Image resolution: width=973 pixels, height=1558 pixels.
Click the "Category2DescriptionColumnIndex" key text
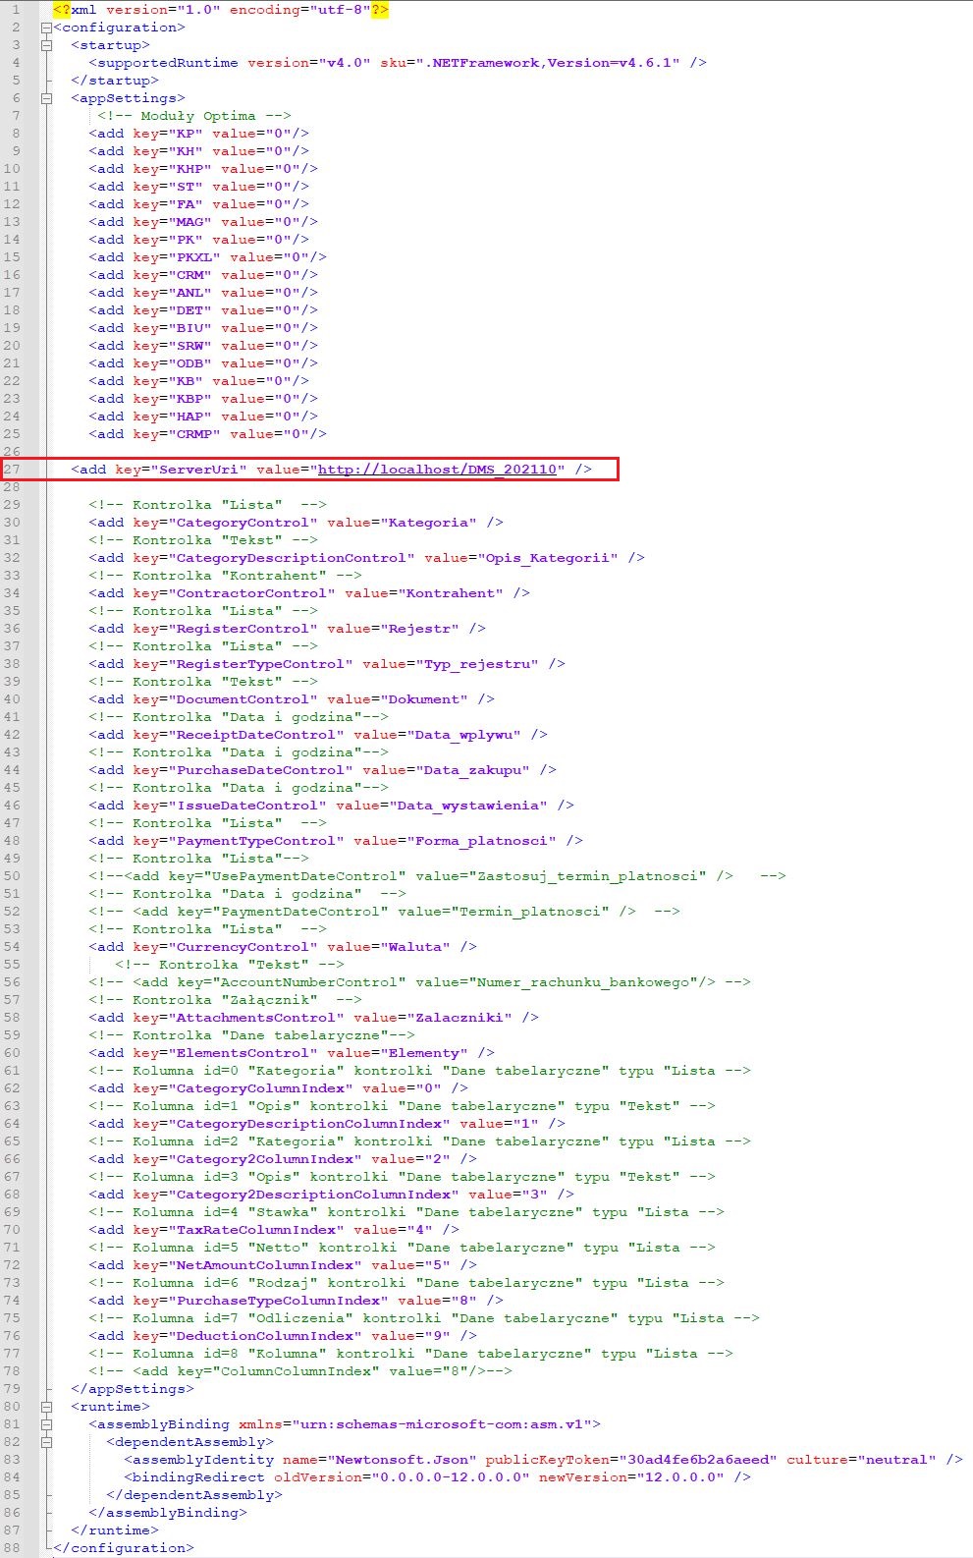[x=314, y=1195]
